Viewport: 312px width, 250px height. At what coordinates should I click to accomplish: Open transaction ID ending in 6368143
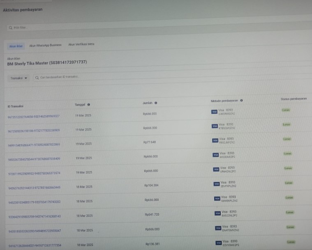click(35, 216)
